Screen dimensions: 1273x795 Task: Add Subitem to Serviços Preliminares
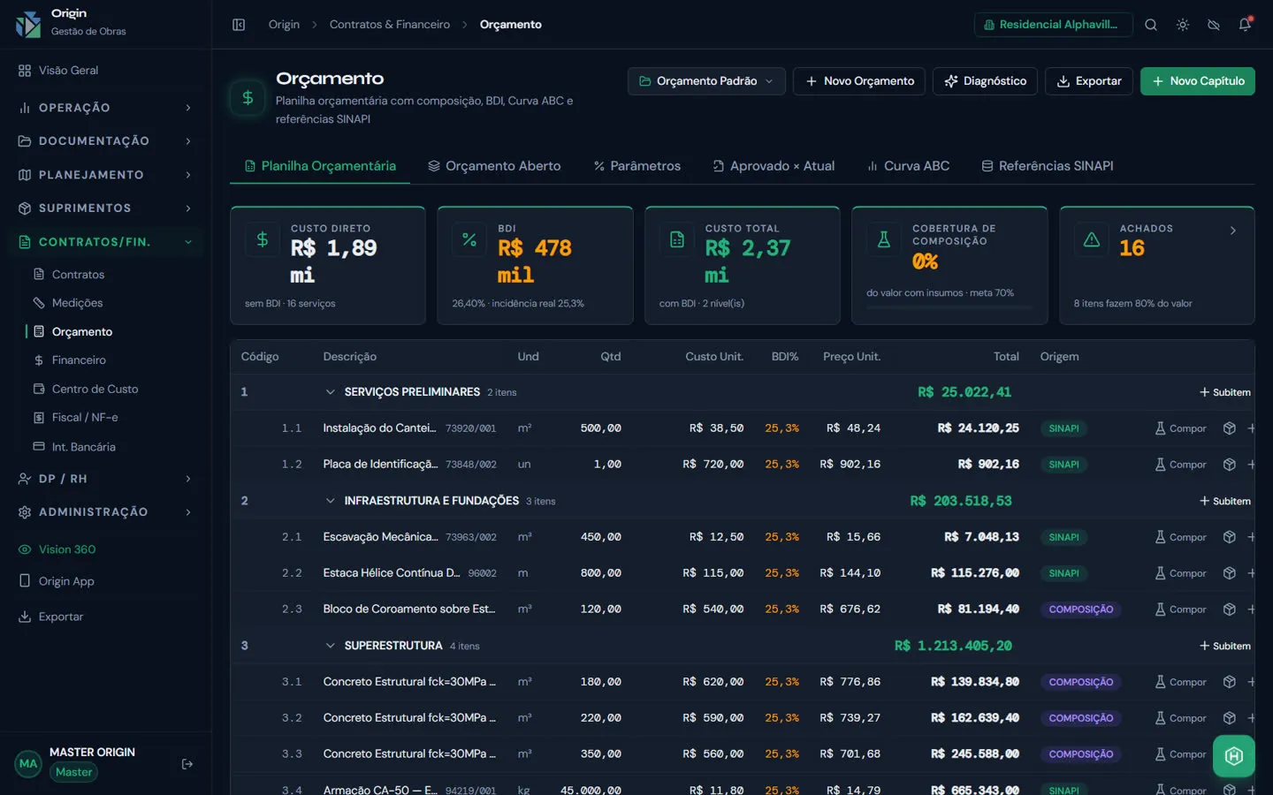tap(1224, 392)
